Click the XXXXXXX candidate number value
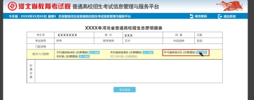Viewport: 254px width, 100px height. click(x=67, y=35)
